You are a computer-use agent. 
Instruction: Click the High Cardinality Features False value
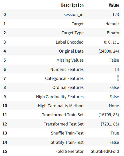114,97
